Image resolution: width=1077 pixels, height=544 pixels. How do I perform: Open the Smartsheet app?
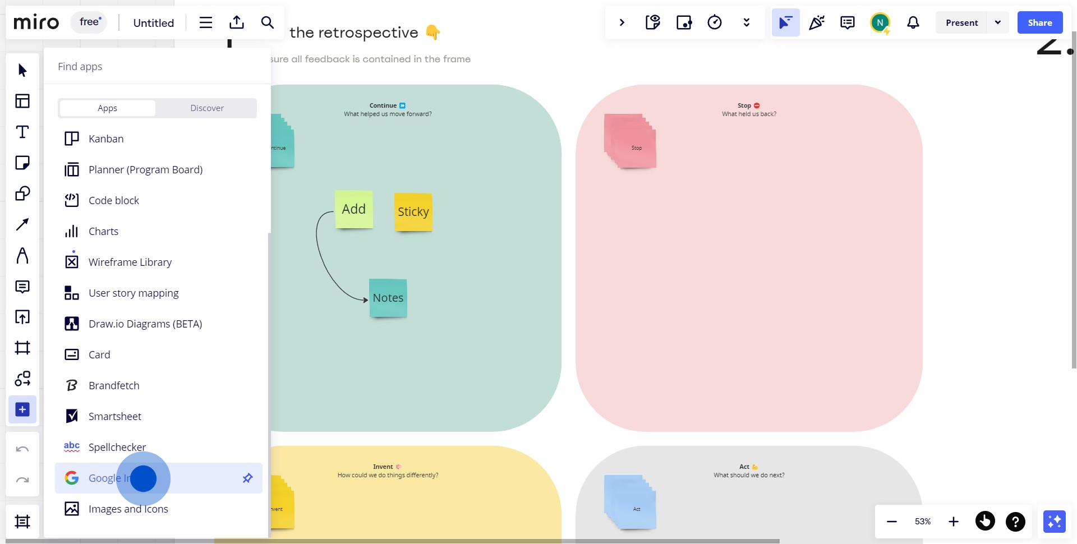coord(159,416)
